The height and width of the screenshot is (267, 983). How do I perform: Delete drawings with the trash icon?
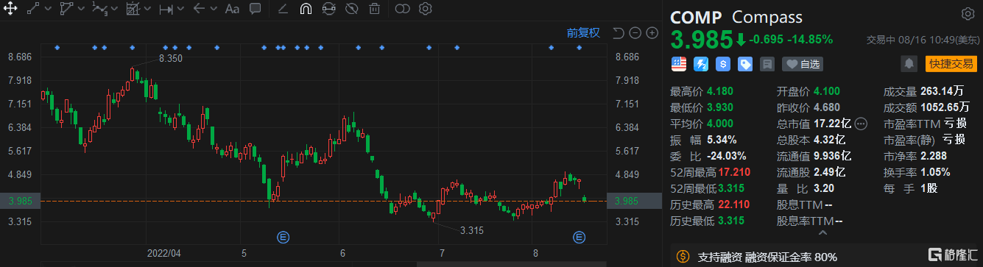[x=374, y=10]
